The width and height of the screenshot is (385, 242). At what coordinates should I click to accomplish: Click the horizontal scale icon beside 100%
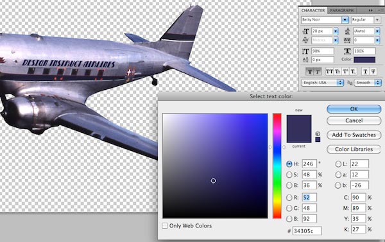click(347, 51)
